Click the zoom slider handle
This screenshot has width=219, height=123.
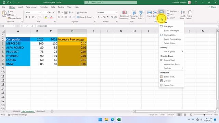[205, 115]
